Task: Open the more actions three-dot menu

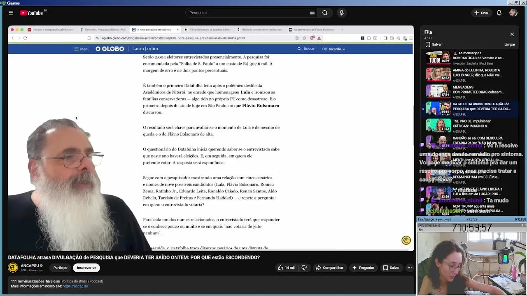Action: coord(409,268)
